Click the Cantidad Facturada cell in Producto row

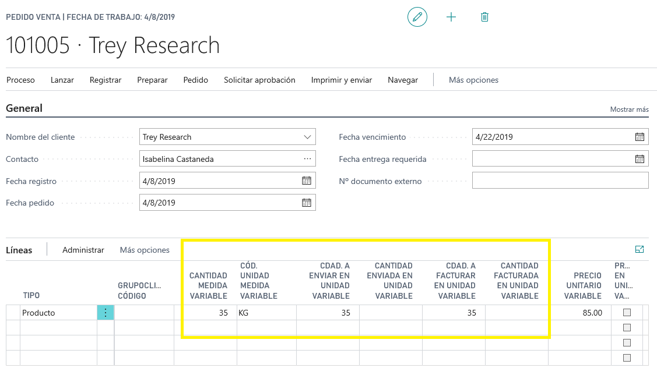click(x=517, y=313)
